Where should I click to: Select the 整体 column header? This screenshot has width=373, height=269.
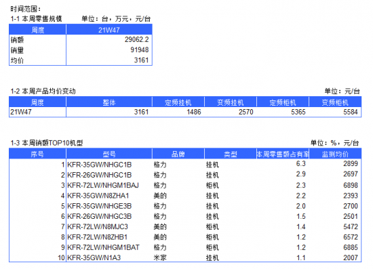click(109, 102)
